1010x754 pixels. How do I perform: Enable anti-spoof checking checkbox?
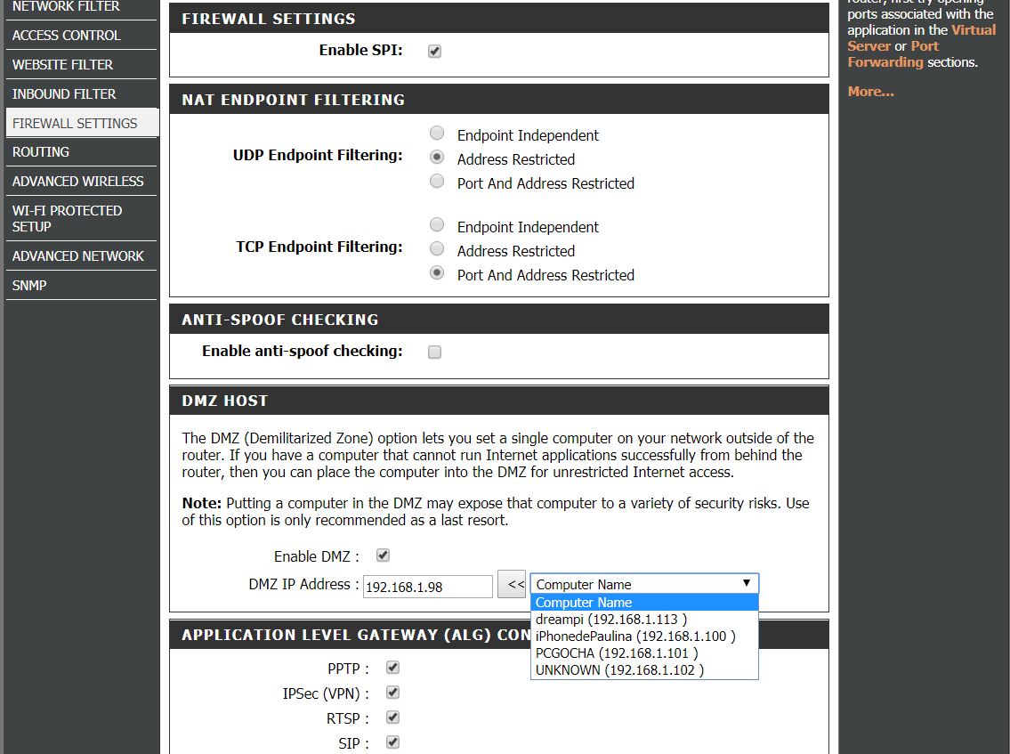tap(435, 352)
